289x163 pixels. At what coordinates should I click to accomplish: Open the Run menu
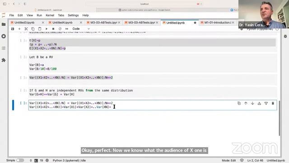click(39, 15)
